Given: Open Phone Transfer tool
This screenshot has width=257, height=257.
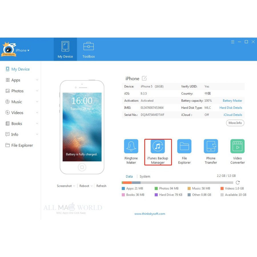Looking at the screenshot, I should click(x=211, y=152).
